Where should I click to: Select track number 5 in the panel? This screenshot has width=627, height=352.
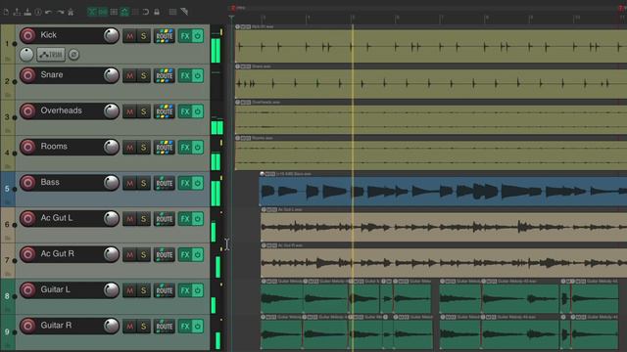(x=7, y=189)
